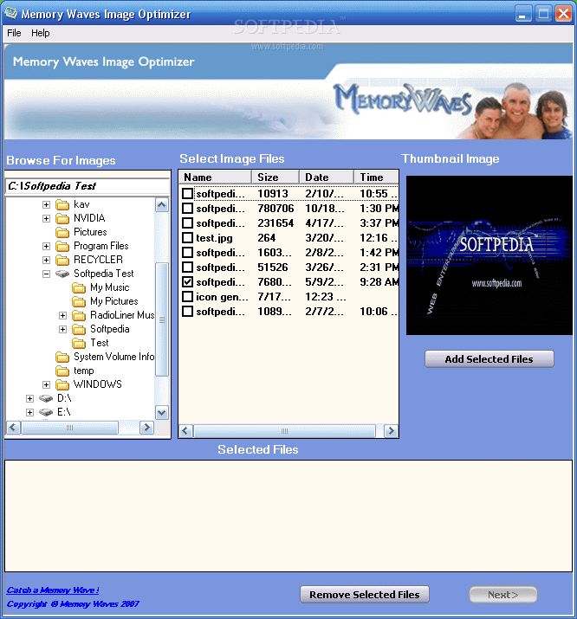Click folder tree scroll up arrow

(162, 204)
